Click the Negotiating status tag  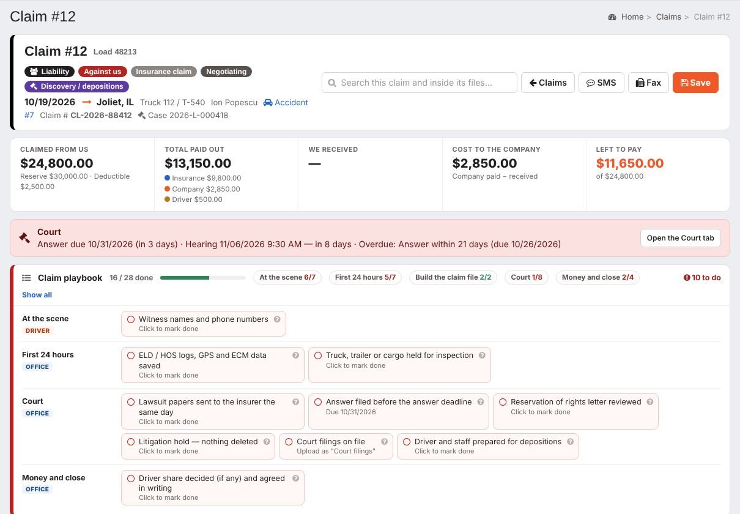226,72
